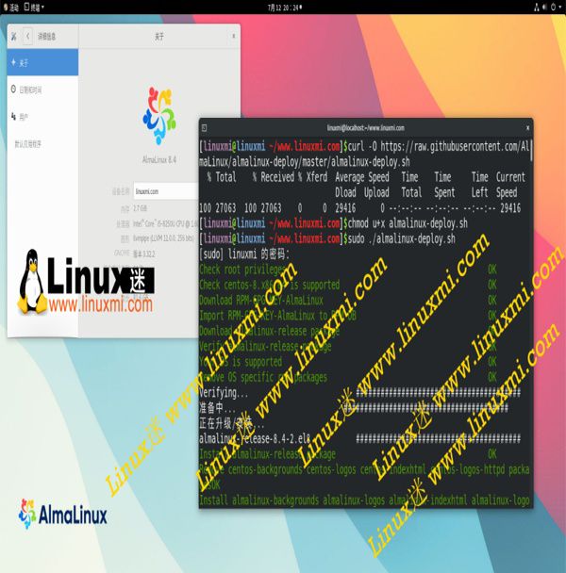The image size is (566, 573).
Task: Click the volume speaker icon in top bar
Action: pos(544,7)
